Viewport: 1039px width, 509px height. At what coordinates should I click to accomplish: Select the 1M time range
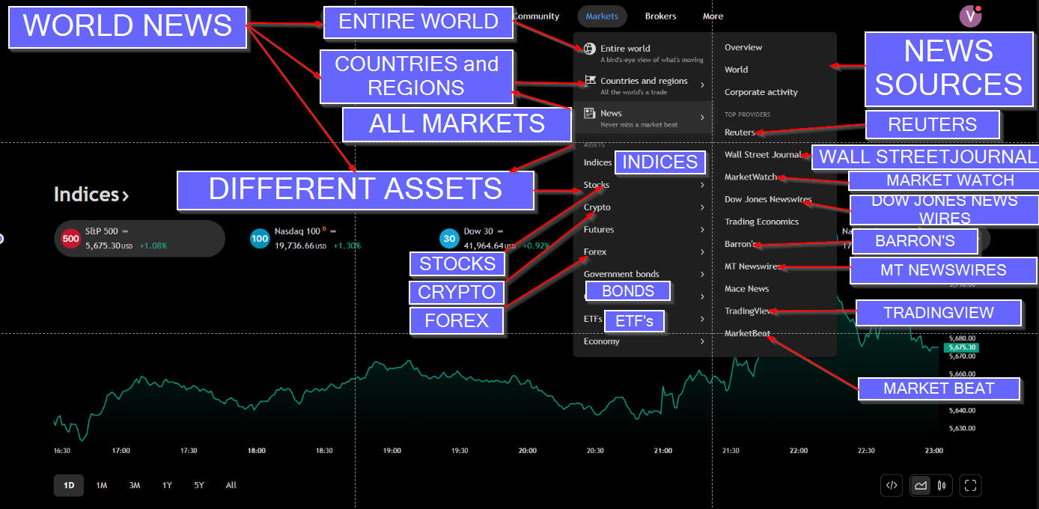click(101, 485)
